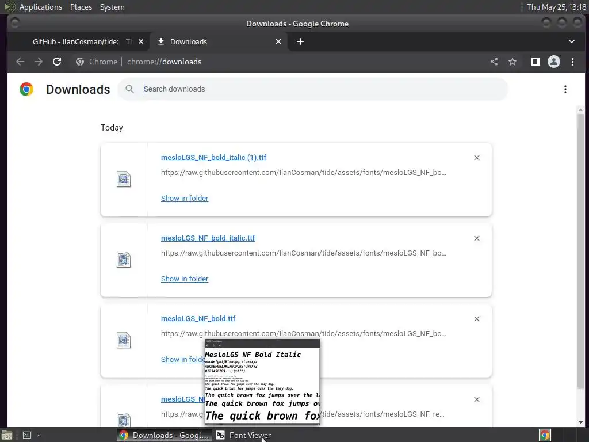Click the Chrome icon in the bottom-right panel

[545, 435]
